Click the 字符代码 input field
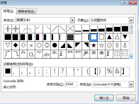The height and width of the screenshot is (104, 139). click(71, 84)
